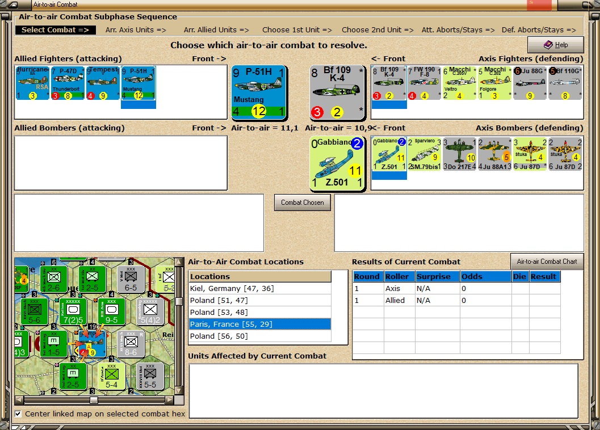Click the map vertical scrollbar thumb

[179, 301]
